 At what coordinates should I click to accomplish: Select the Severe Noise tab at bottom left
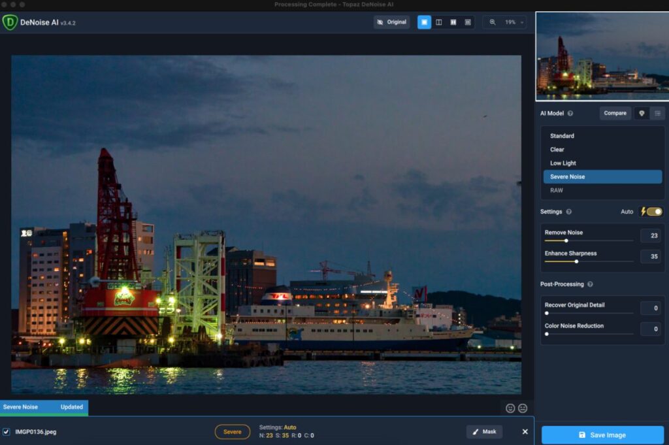(22, 407)
